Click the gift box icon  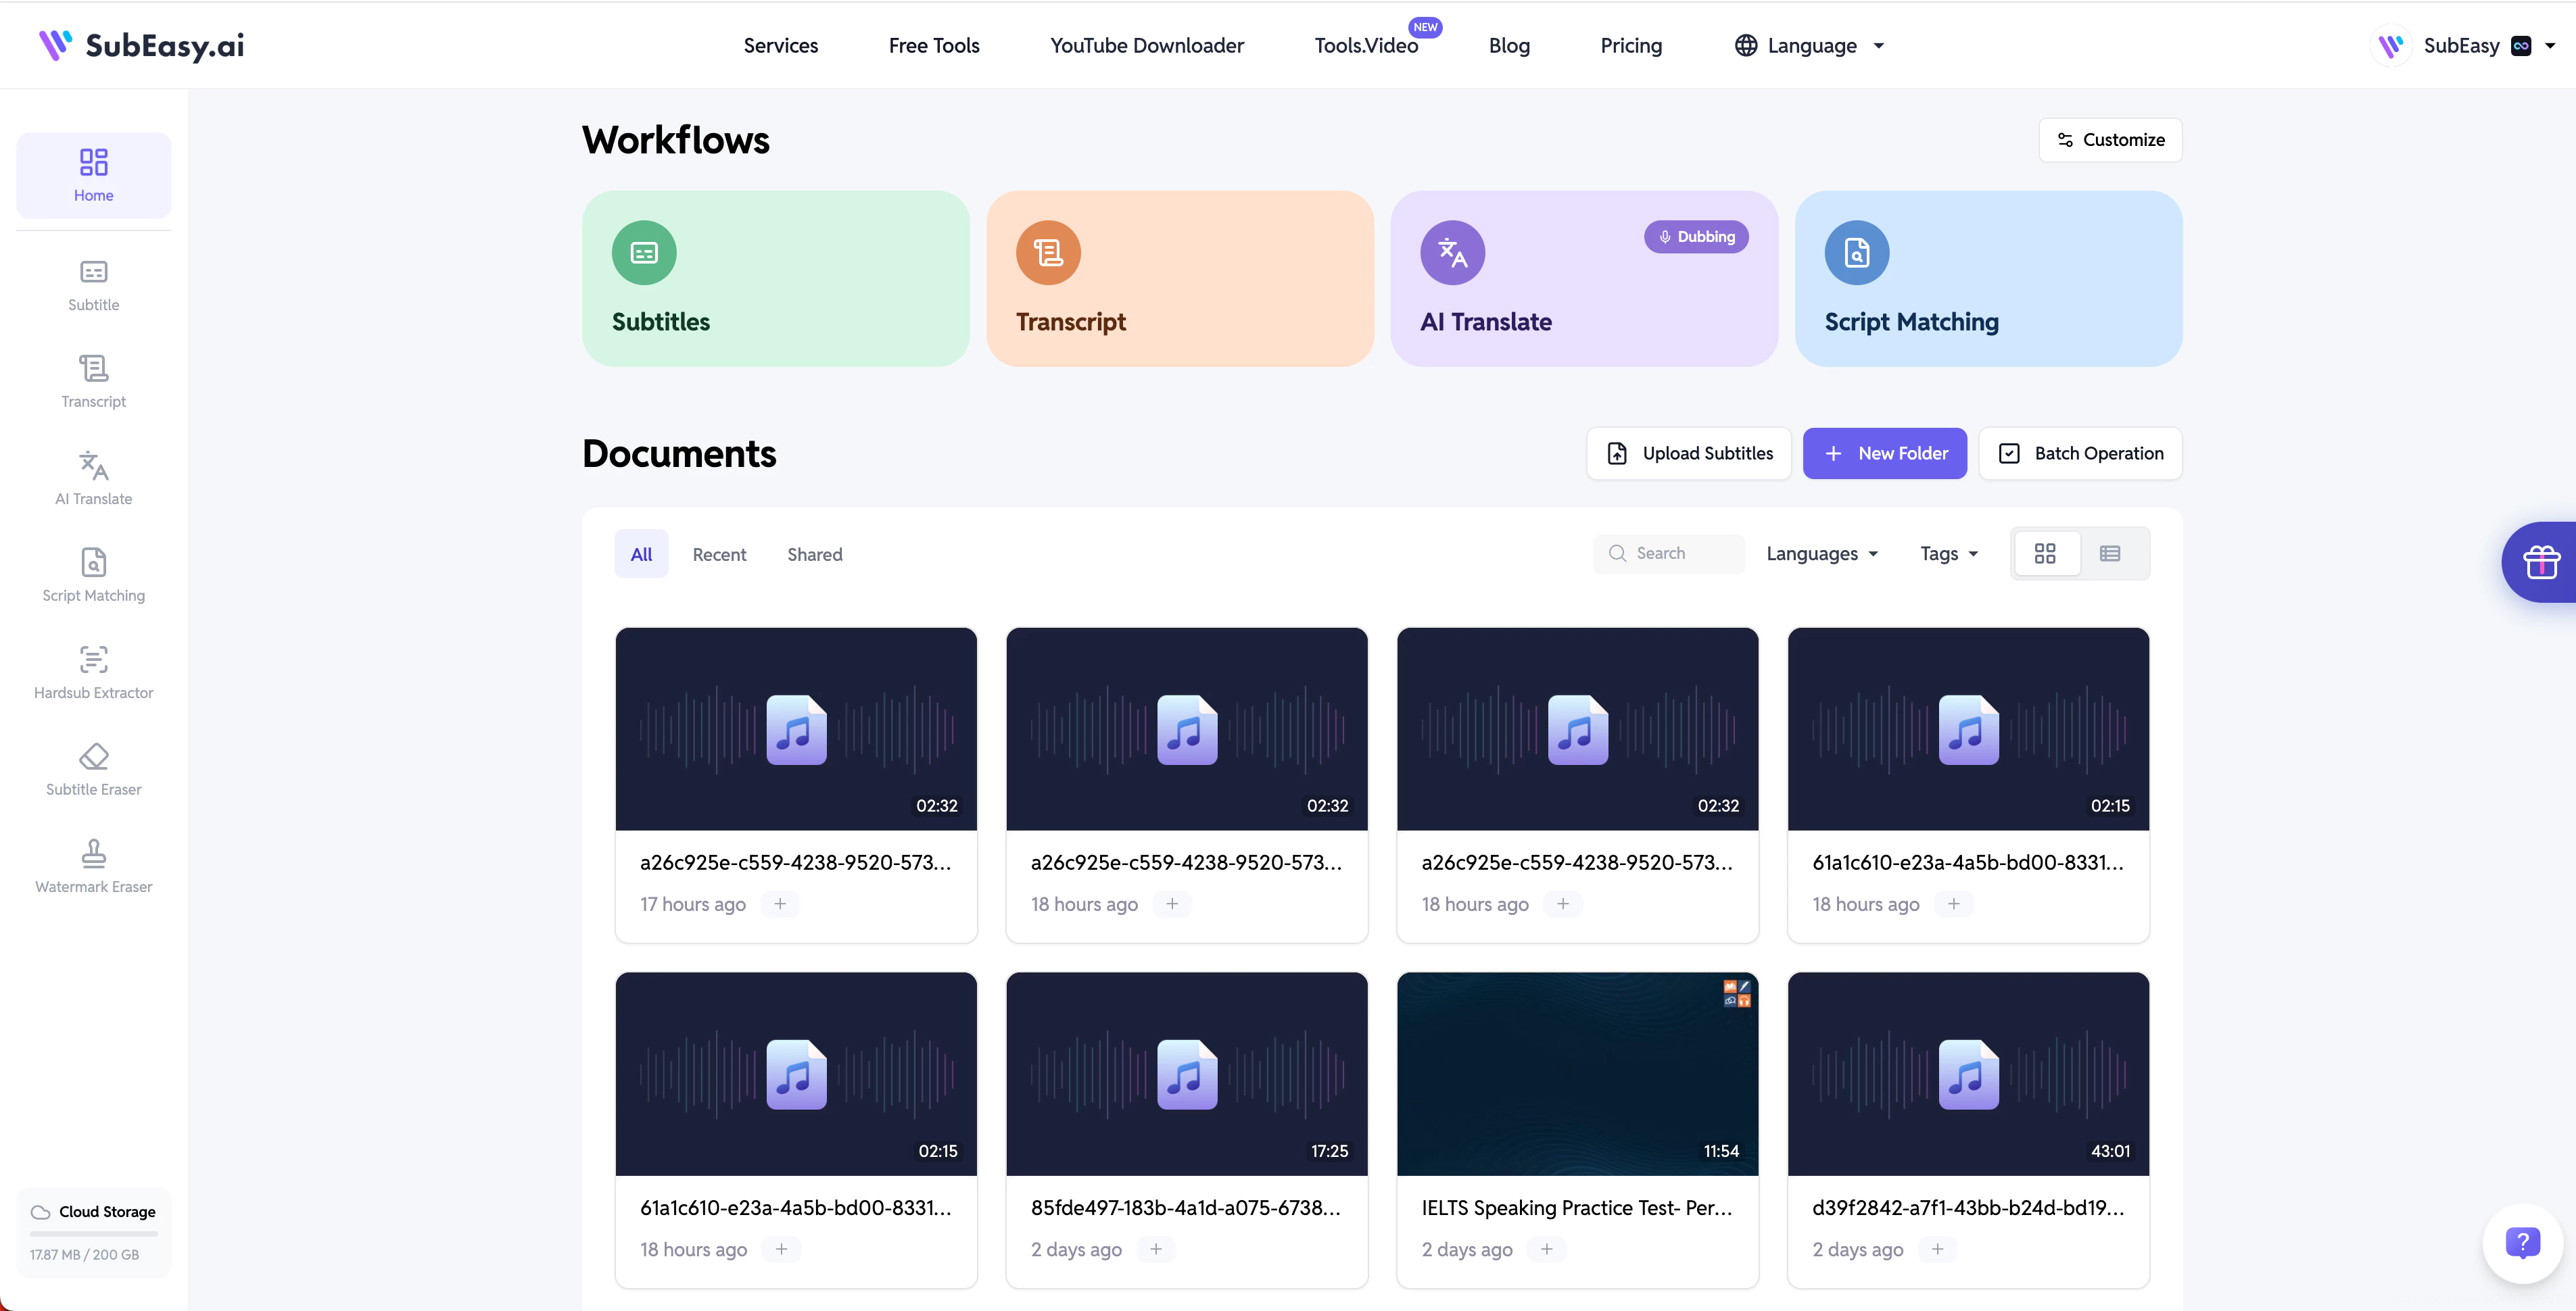(x=2541, y=562)
